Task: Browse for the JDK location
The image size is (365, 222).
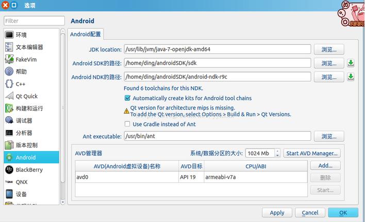Action: point(329,49)
